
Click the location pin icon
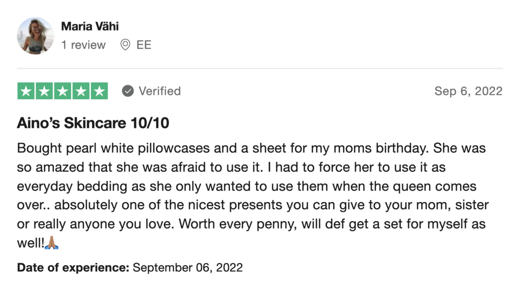pos(125,45)
